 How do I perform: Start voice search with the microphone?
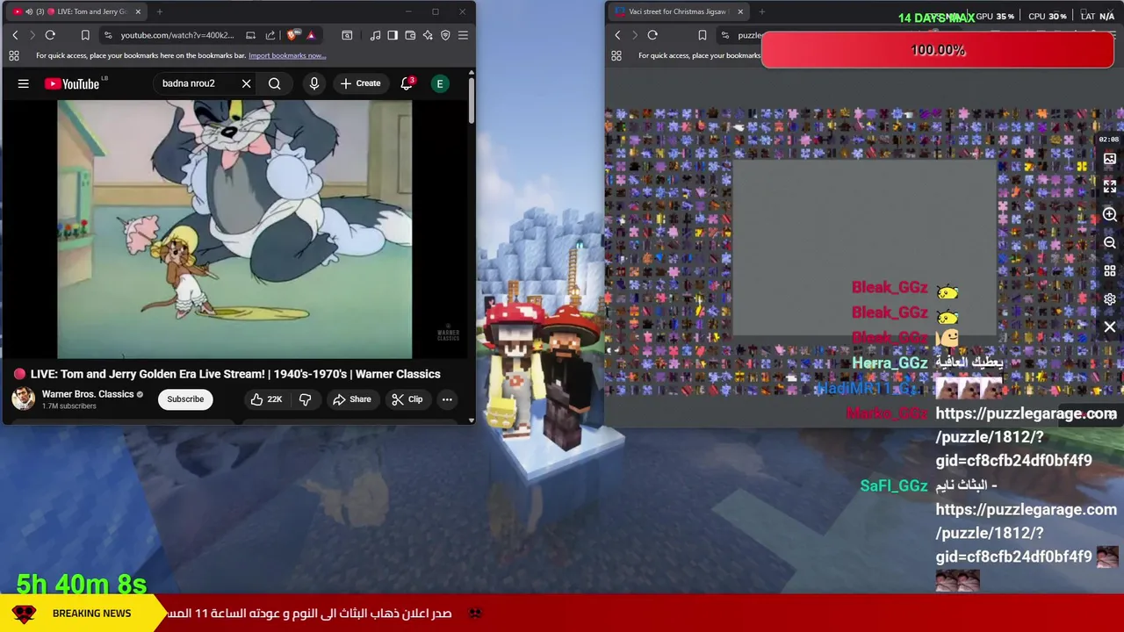(314, 83)
